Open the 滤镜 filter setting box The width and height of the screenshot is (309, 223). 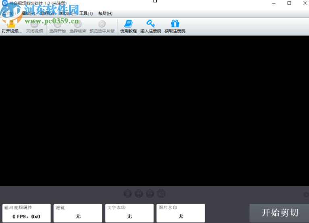(78, 213)
